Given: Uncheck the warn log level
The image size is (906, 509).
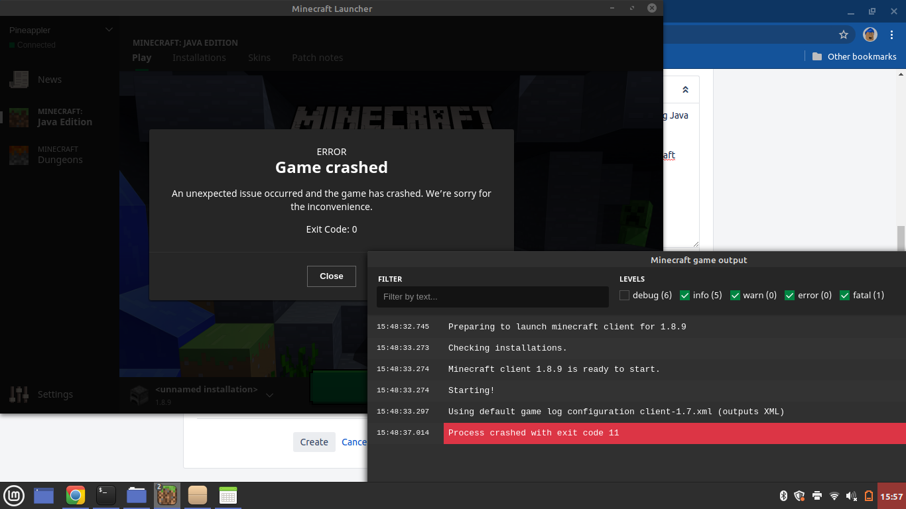Looking at the screenshot, I should pos(735,296).
